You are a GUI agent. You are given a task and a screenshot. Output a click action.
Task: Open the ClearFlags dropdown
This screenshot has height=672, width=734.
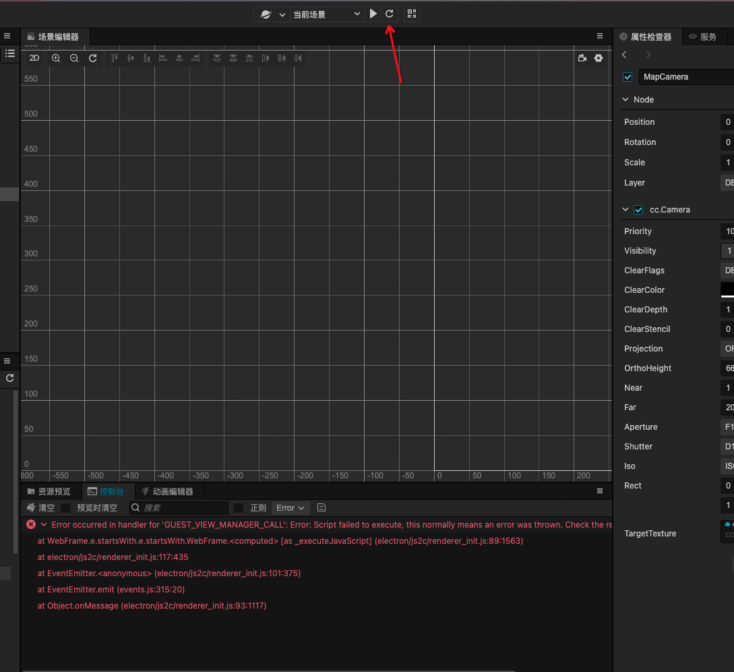coord(727,271)
